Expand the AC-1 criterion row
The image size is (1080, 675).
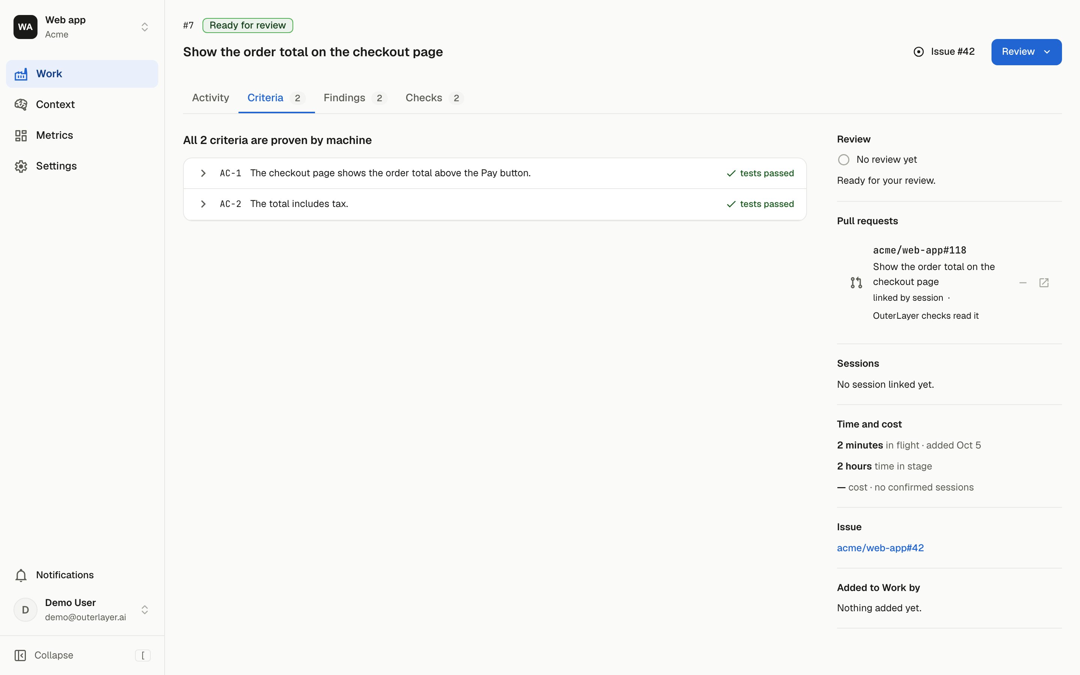pyautogui.click(x=495, y=173)
